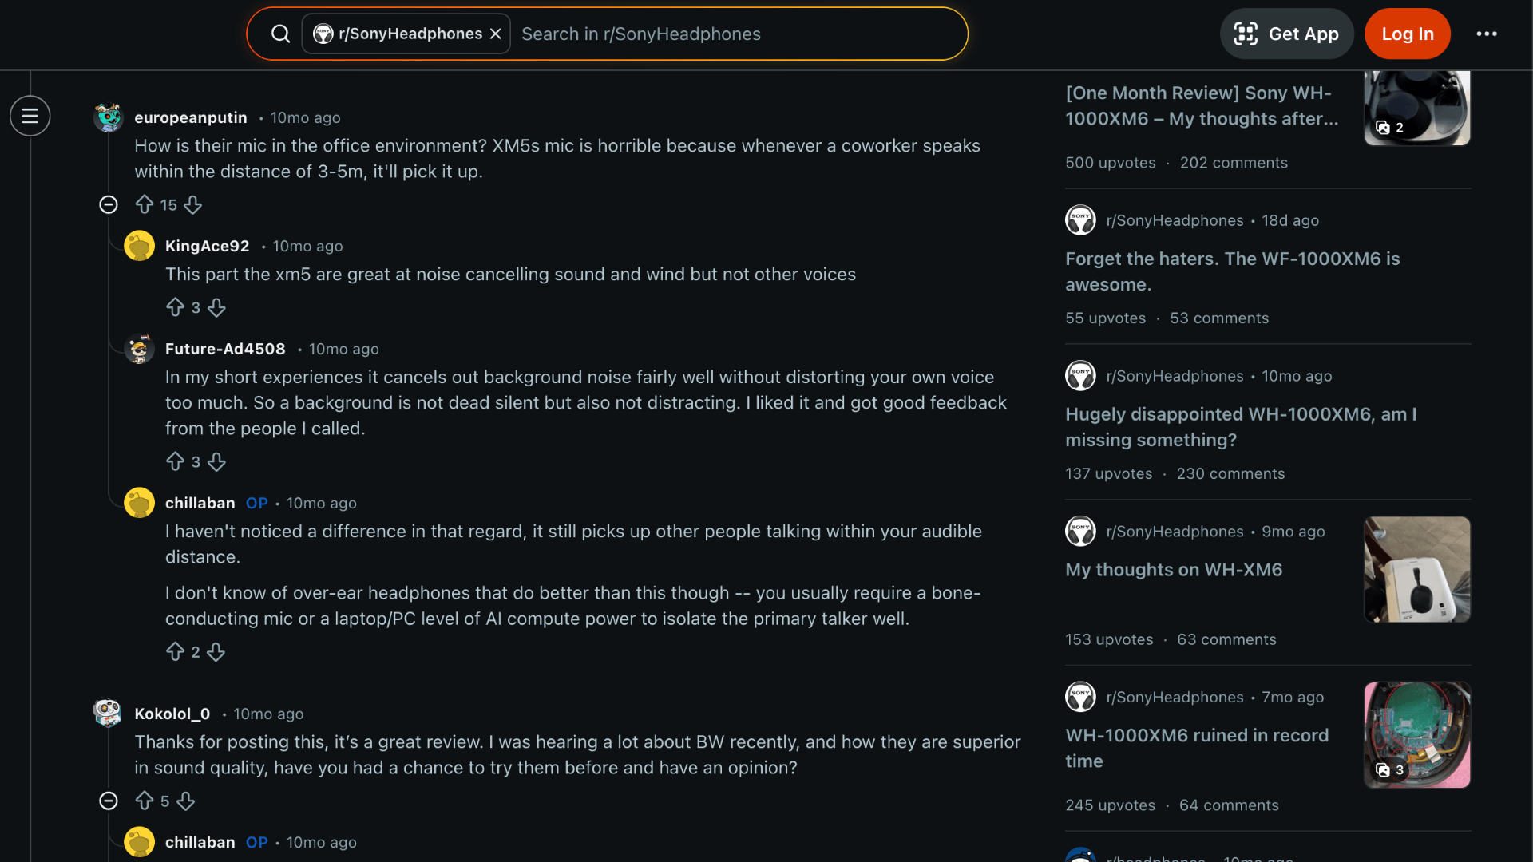
Task: Click the Get App button
Action: [x=1286, y=34]
